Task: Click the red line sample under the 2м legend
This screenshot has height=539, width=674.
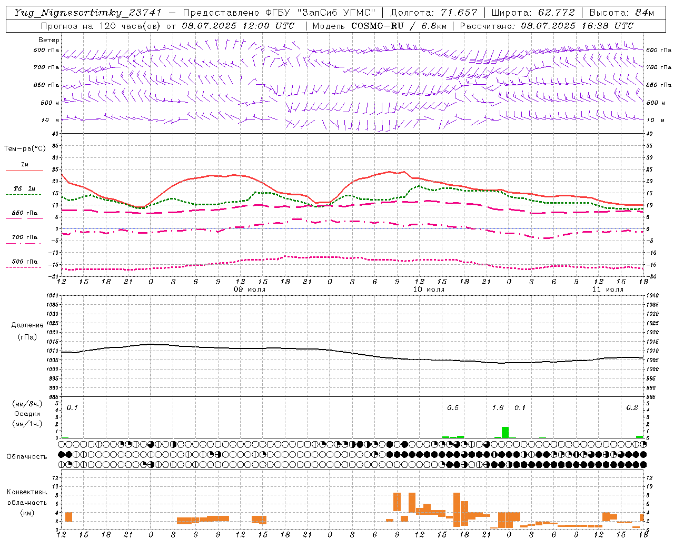Action: [x=24, y=170]
